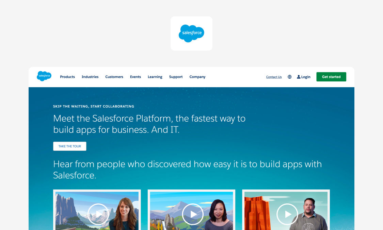This screenshot has width=383, height=230.
Task: Click the Login user icon
Action: coord(299,77)
